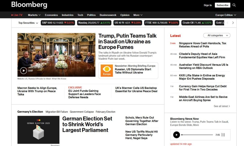Open the Riyadh meeting room thumbnail
Viewport: 244px width, 146px height.
click(x=56, y=55)
